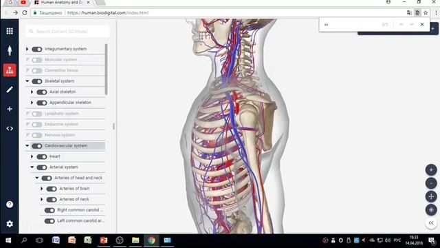The height and width of the screenshot is (248, 440).
Task: Open the embed code brackets icon
Action: coord(10,129)
